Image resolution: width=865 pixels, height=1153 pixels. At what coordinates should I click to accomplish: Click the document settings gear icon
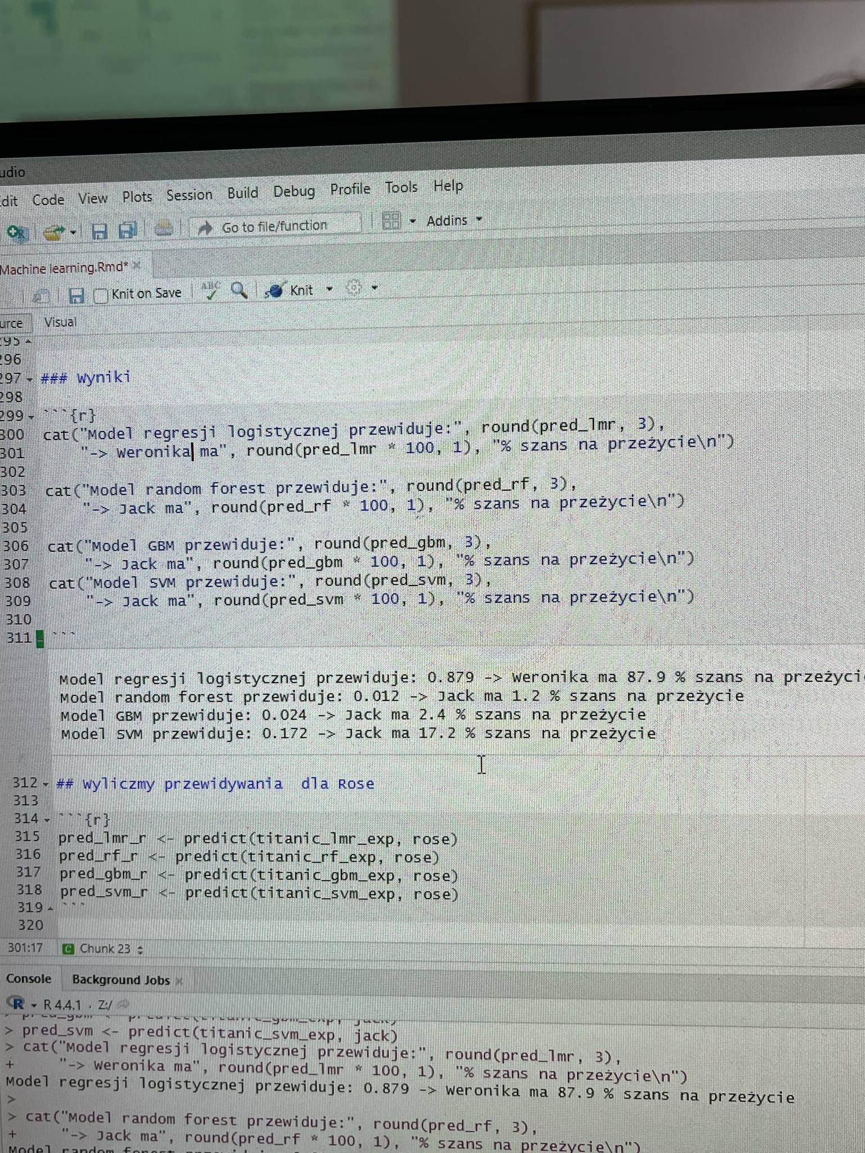pyautogui.click(x=354, y=288)
